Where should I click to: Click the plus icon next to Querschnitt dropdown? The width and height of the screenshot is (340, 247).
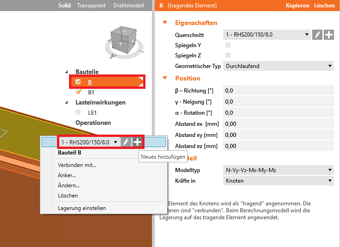pyautogui.click(x=329, y=35)
